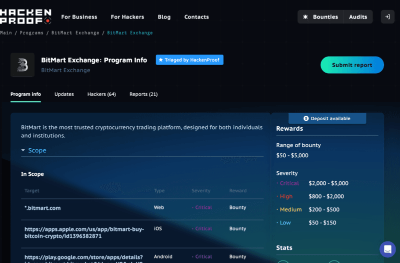400x263 pixels.
Task: Go to the Blog page
Action: [164, 17]
